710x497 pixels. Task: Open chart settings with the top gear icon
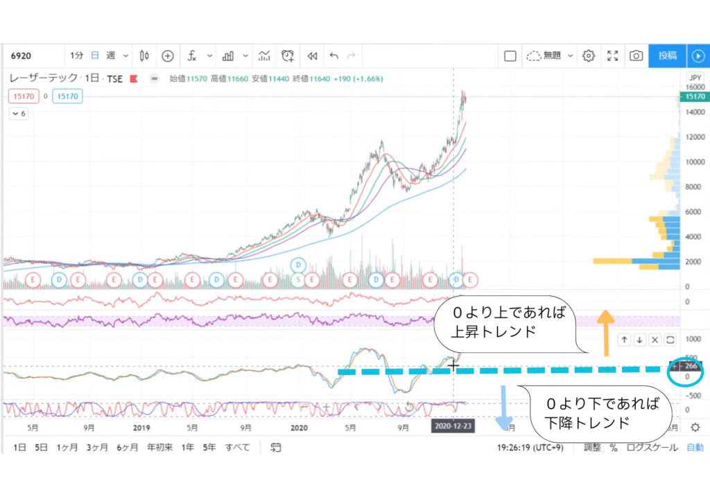coord(589,55)
